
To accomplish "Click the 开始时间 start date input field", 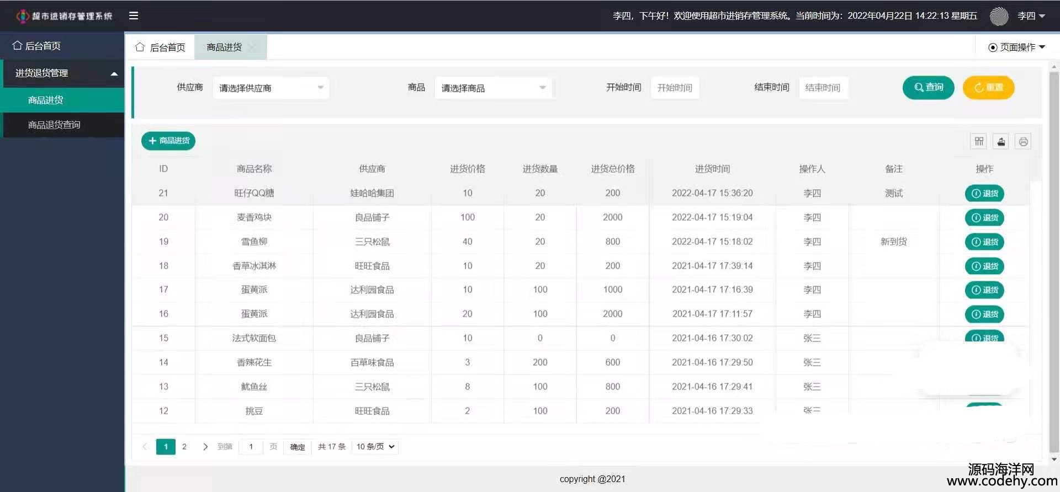I will click(x=675, y=88).
